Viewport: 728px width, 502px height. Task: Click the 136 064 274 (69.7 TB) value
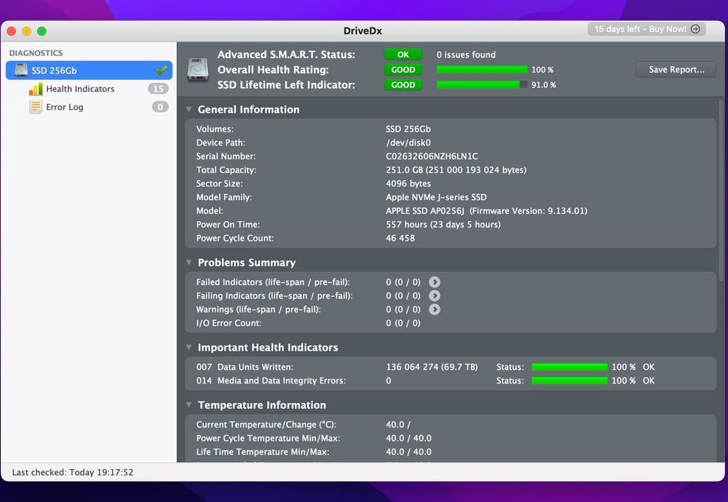tap(432, 367)
